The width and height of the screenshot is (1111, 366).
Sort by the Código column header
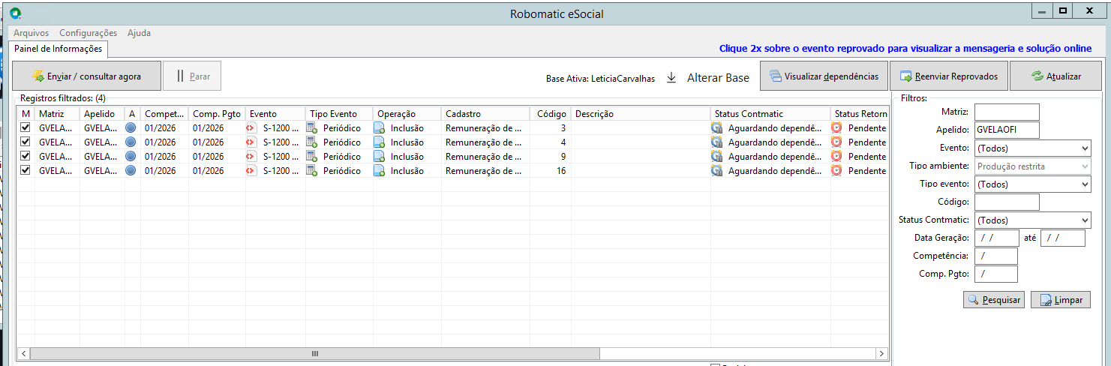click(x=551, y=113)
